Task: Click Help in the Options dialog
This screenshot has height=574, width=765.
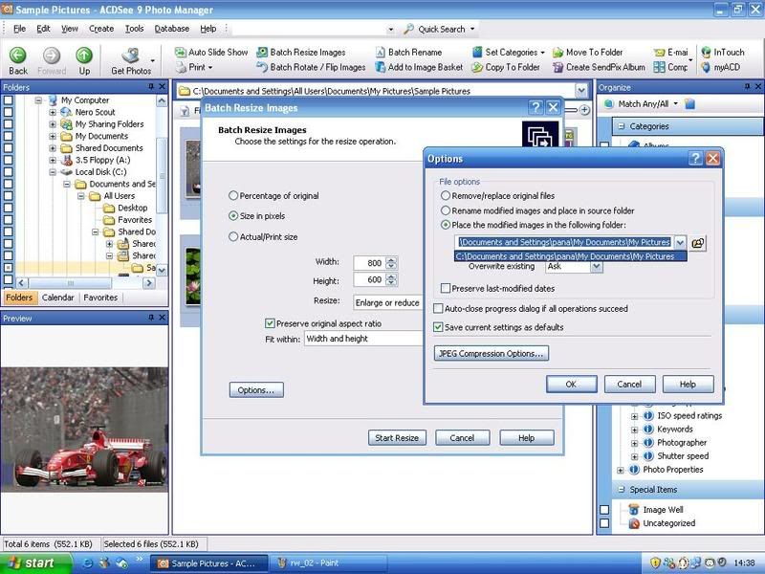Action: tap(688, 385)
